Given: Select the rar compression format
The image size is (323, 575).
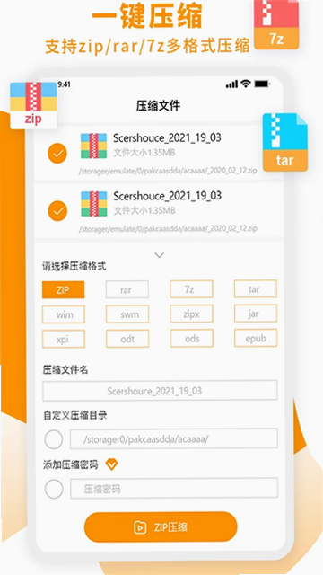Looking at the screenshot, I should point(127,289).
